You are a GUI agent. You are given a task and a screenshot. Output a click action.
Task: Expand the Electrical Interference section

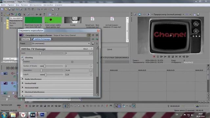point(23,92)
